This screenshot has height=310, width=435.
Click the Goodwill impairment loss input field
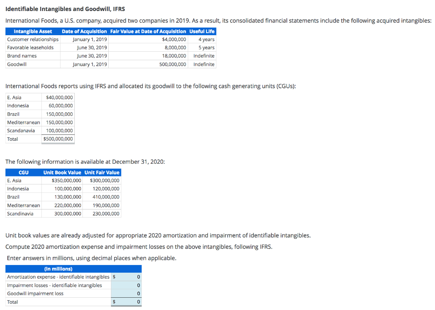[126, 293]
